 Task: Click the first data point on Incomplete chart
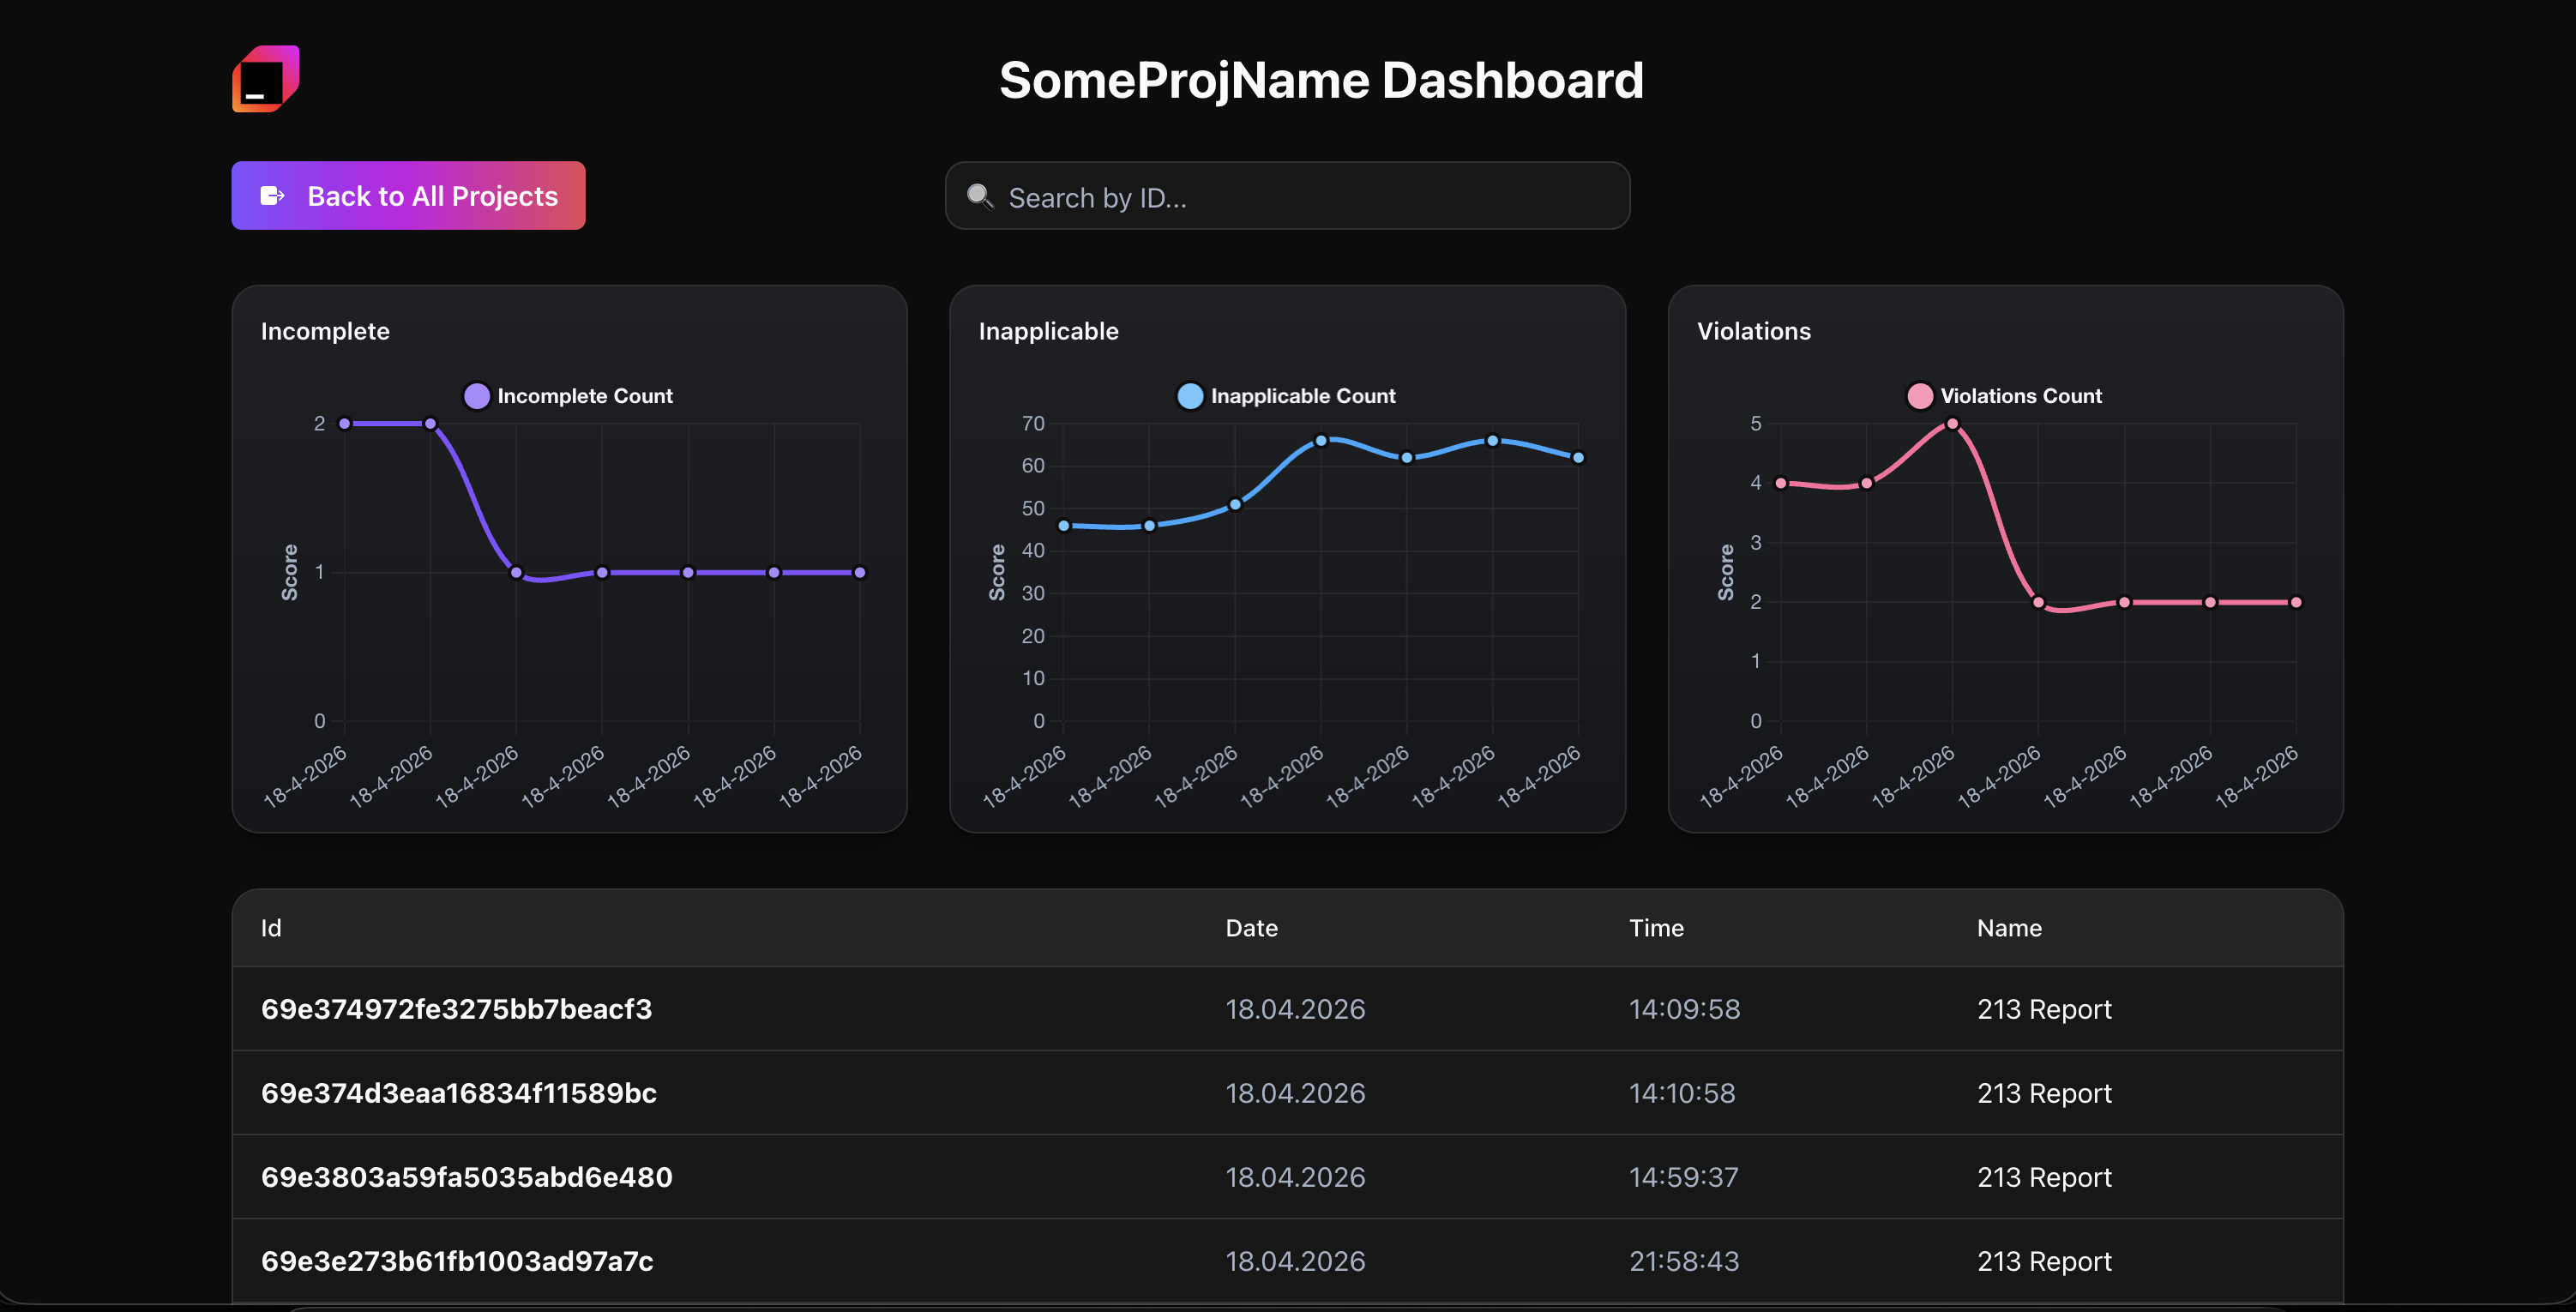pyautogui.click(x=345, y=424)
